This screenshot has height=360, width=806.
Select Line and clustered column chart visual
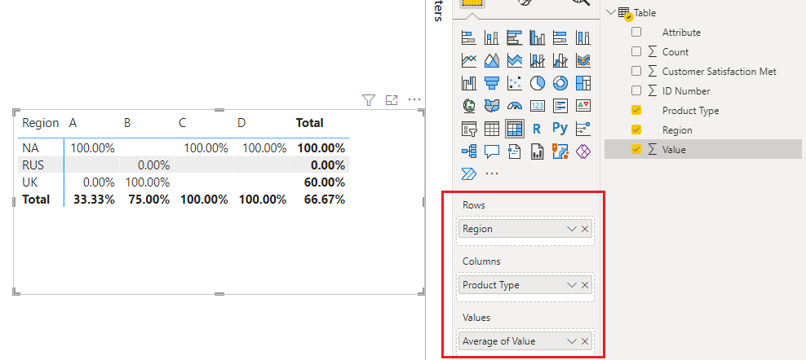tap(560, 60)
